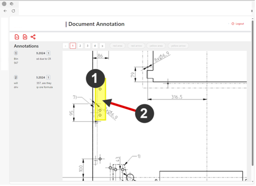Viewport: 256px width, 186px height.
Task: Switch to page 4 of the document
Action: [x=95, y=46]
